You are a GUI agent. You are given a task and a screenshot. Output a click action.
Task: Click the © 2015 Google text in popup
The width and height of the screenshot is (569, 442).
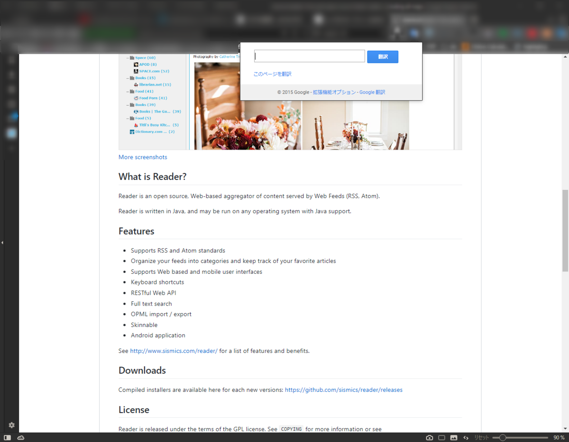[293, 92]
